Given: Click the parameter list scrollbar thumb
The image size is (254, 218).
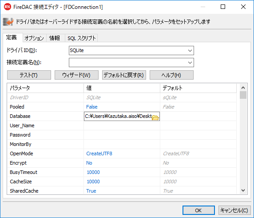Looking at the screenshot, I should (243, 95).
